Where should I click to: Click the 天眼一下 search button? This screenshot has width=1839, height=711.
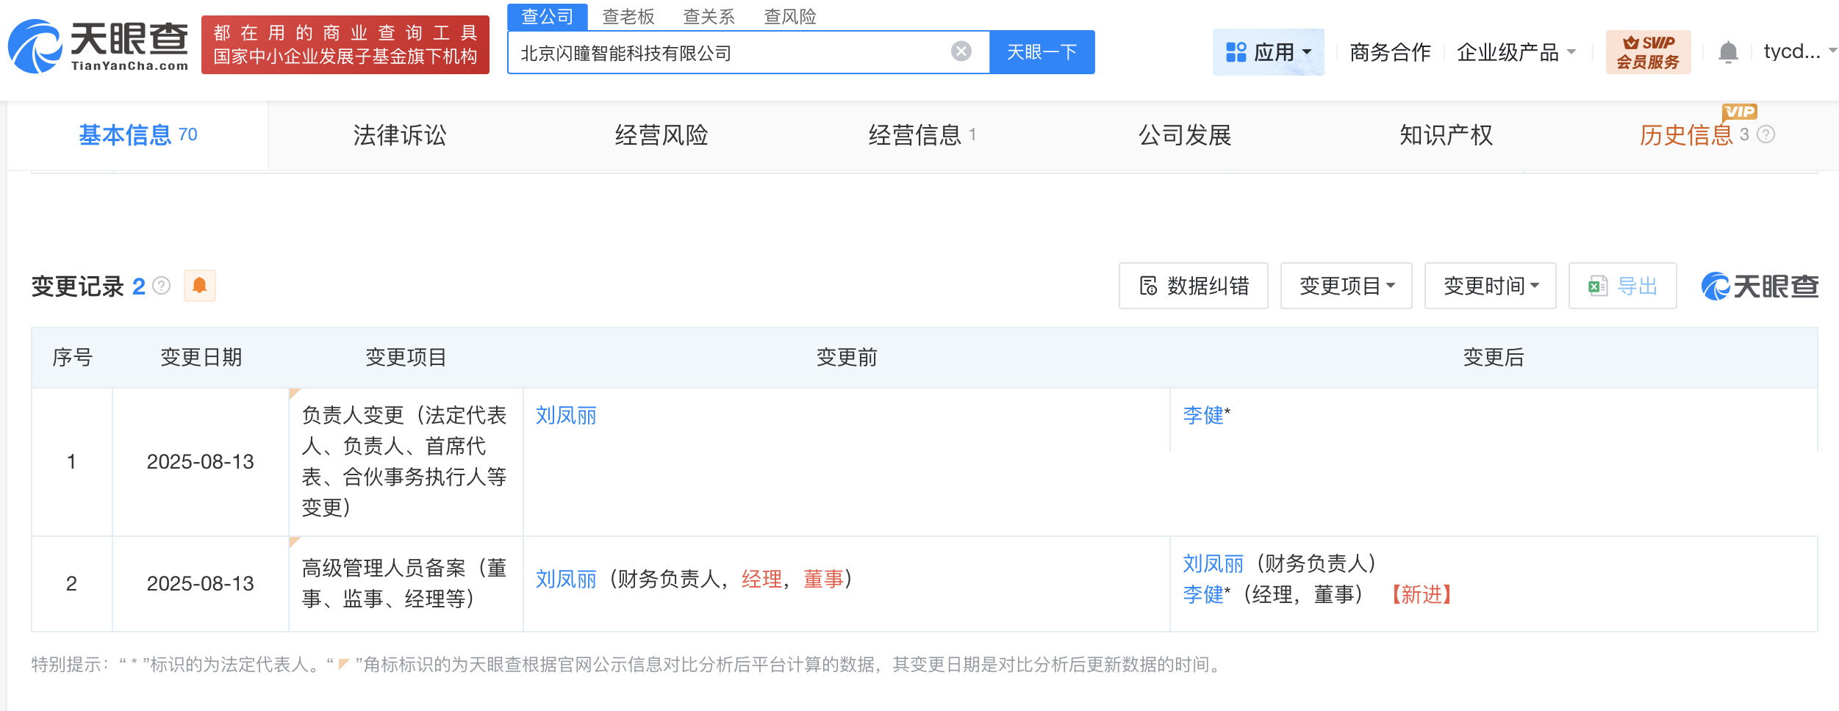point(1042,51)
